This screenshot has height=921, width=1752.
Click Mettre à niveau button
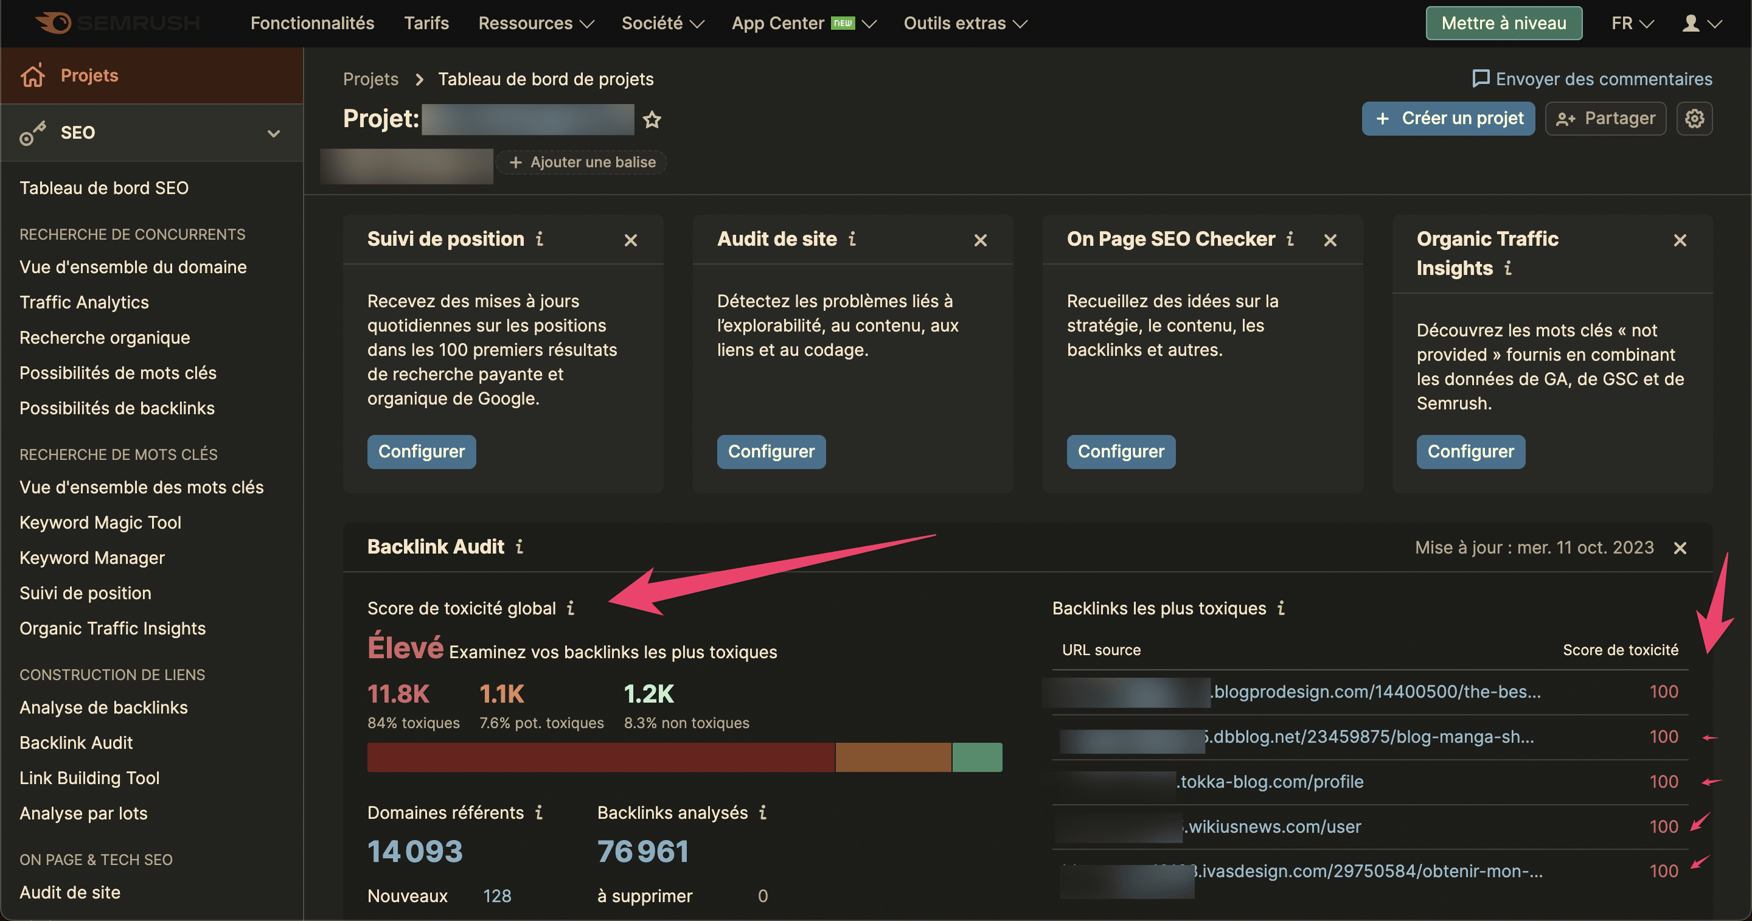click(1504, 23)
